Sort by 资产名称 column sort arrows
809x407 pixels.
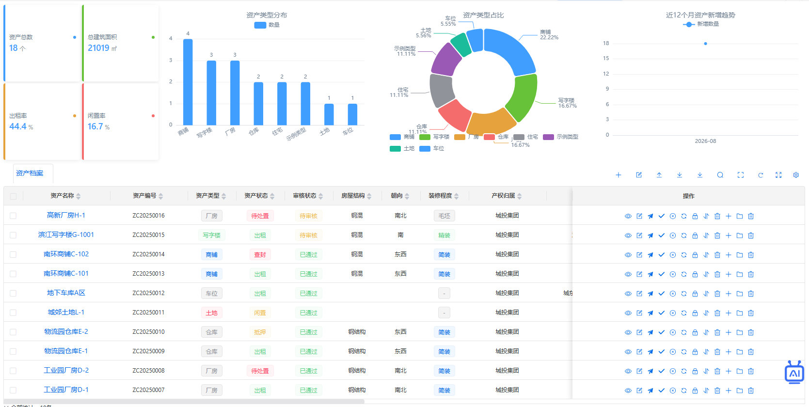point(79,196)
